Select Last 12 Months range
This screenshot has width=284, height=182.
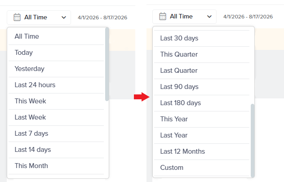point(202,151)
